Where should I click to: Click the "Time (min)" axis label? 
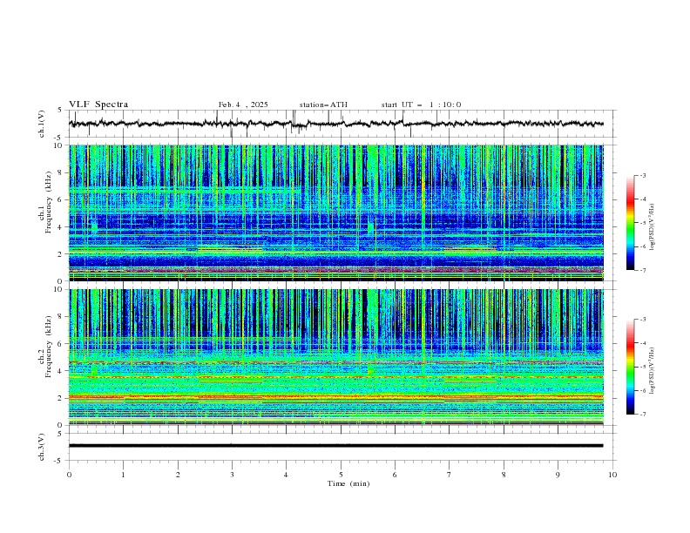pyautogui.click(x=348, y=483)
